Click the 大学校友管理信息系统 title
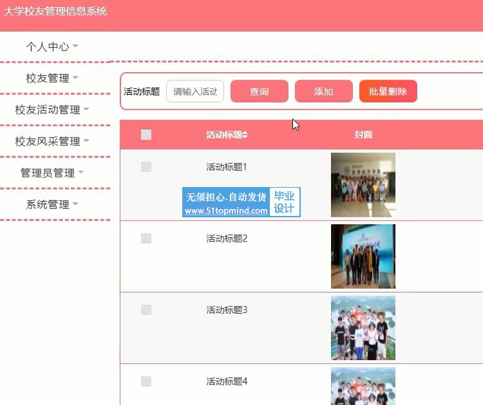The image size is (483, 405). (x=55, y=12)
